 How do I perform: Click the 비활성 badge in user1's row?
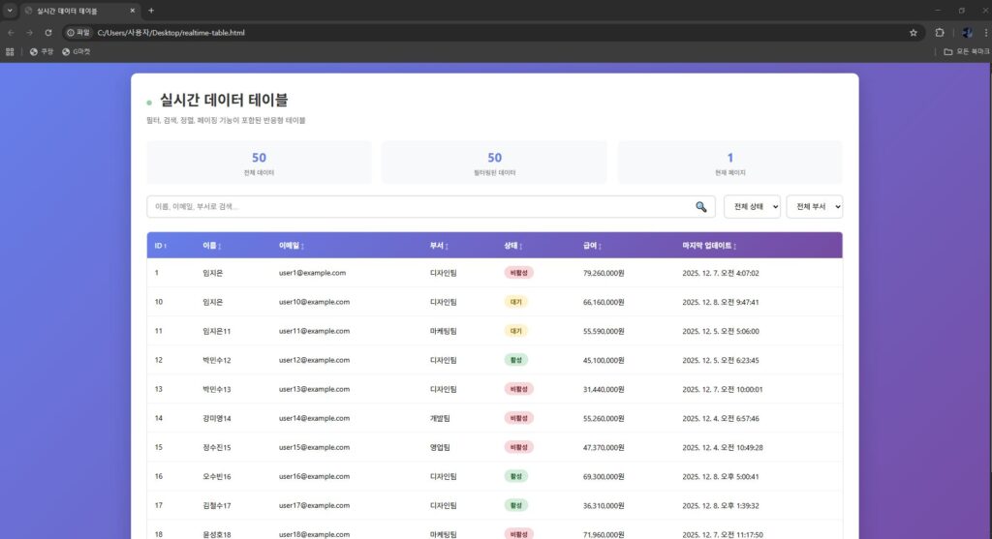click(518, 273)
